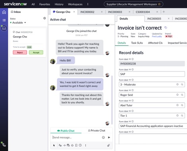Open the Workspaces menu
The image size is (187, 151).
pyautogui.click(x=75, y=4)
